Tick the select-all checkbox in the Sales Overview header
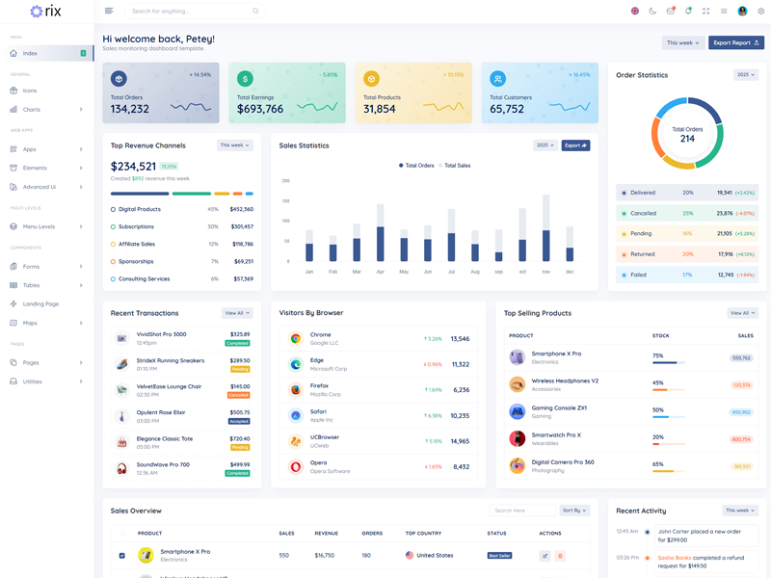771x578 pixels. (121, 533)
